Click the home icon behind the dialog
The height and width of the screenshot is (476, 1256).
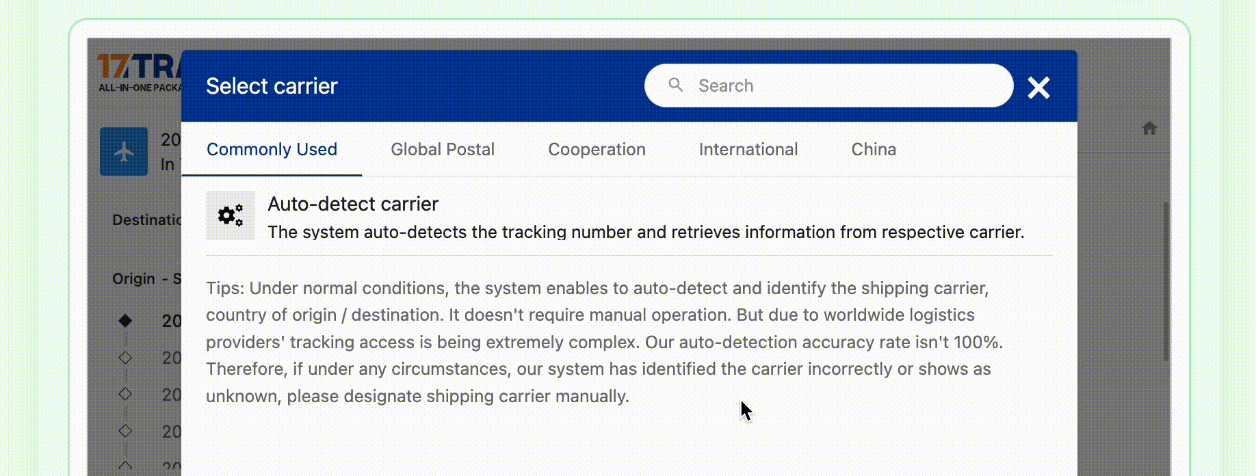click(1149, 128)
